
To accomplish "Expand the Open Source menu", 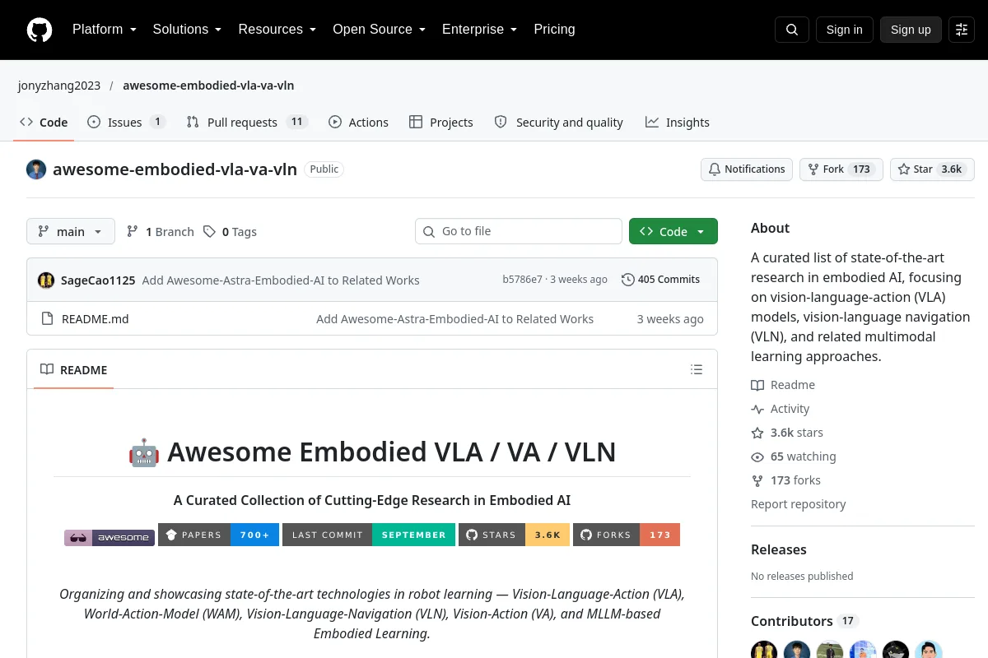I will pyautogui.click(x=379, y=30).
